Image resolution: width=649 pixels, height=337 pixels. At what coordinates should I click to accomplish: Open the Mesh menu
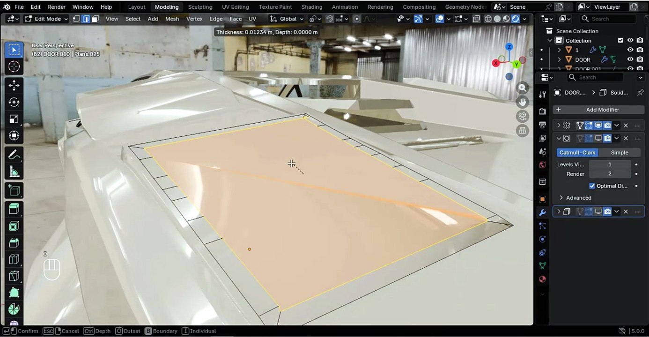pos(172,19)
